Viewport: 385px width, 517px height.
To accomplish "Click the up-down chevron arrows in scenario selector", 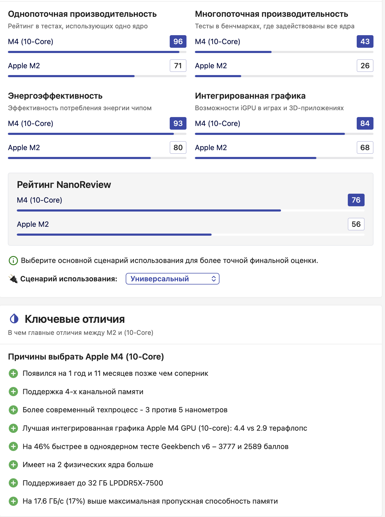I will [x=214, y=279].
